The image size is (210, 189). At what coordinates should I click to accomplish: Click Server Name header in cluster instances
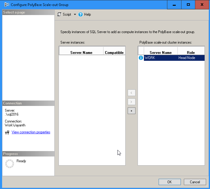click(x=161, y=51)
